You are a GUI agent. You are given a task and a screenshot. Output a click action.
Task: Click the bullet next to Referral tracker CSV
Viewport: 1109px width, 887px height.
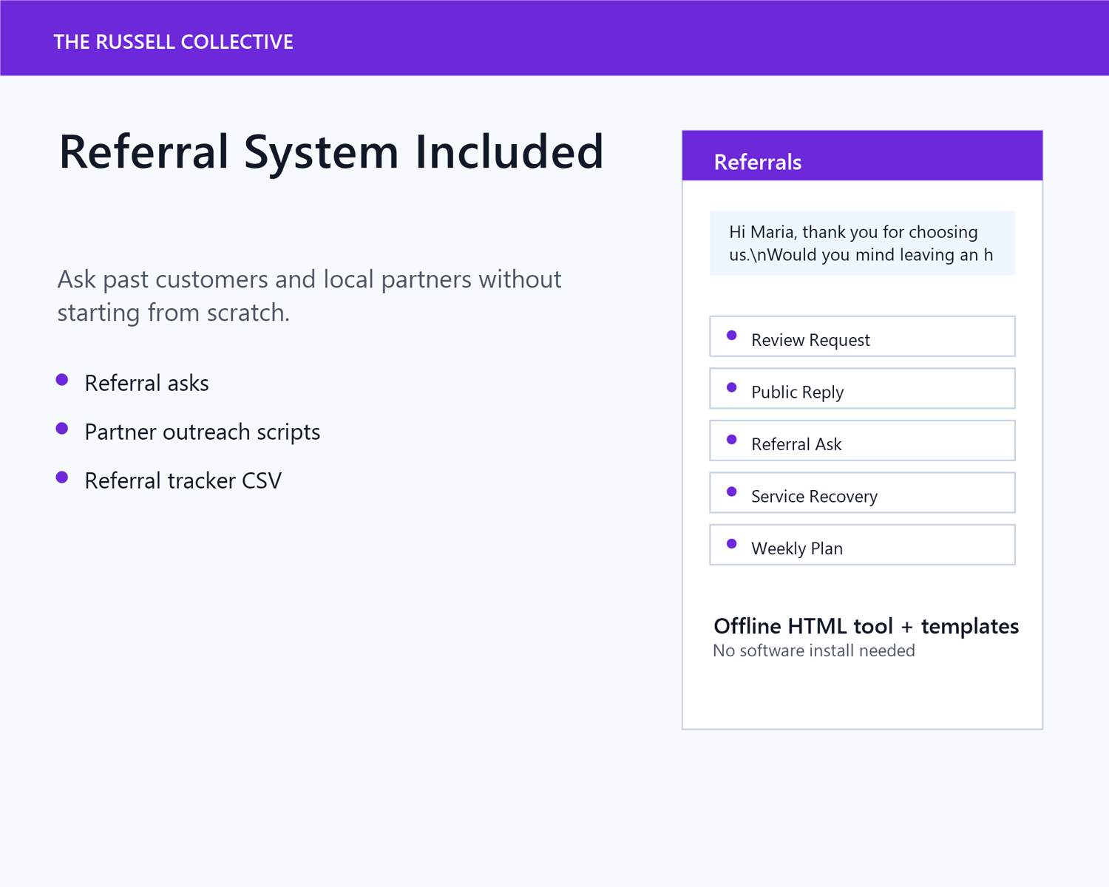[x=62, y=478]
